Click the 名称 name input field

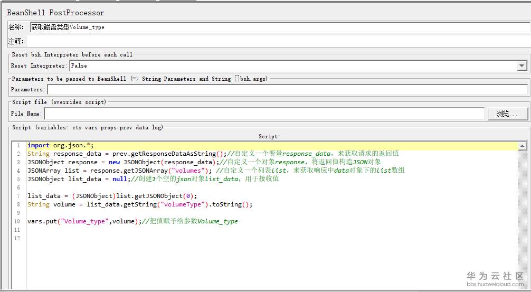[x=280, y=27]
